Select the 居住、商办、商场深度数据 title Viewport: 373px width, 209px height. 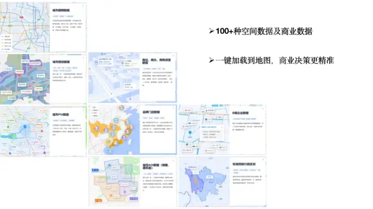point(157,62)
